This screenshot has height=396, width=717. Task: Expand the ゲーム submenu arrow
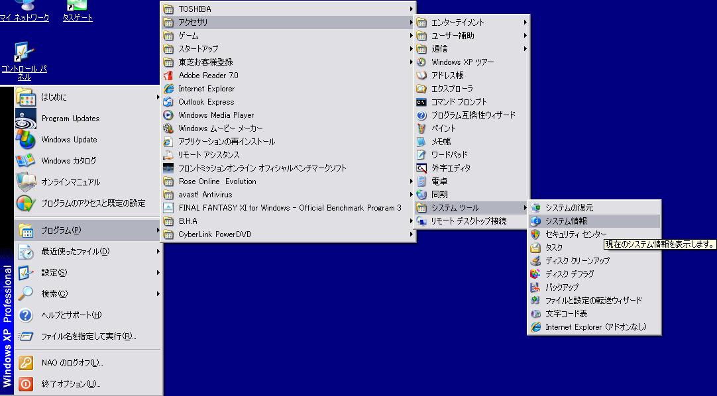pyautogui.click(x=411, y=35)
